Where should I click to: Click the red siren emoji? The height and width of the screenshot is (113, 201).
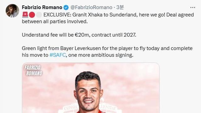(x=25, y=15)
